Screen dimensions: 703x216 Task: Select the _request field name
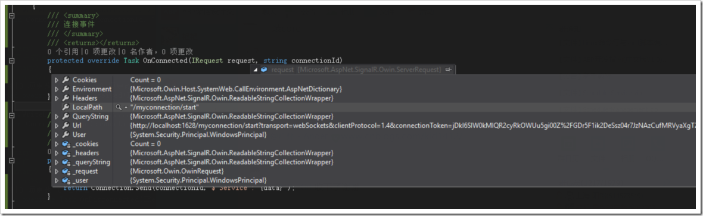pyautogui.click(x=85, y=171)
